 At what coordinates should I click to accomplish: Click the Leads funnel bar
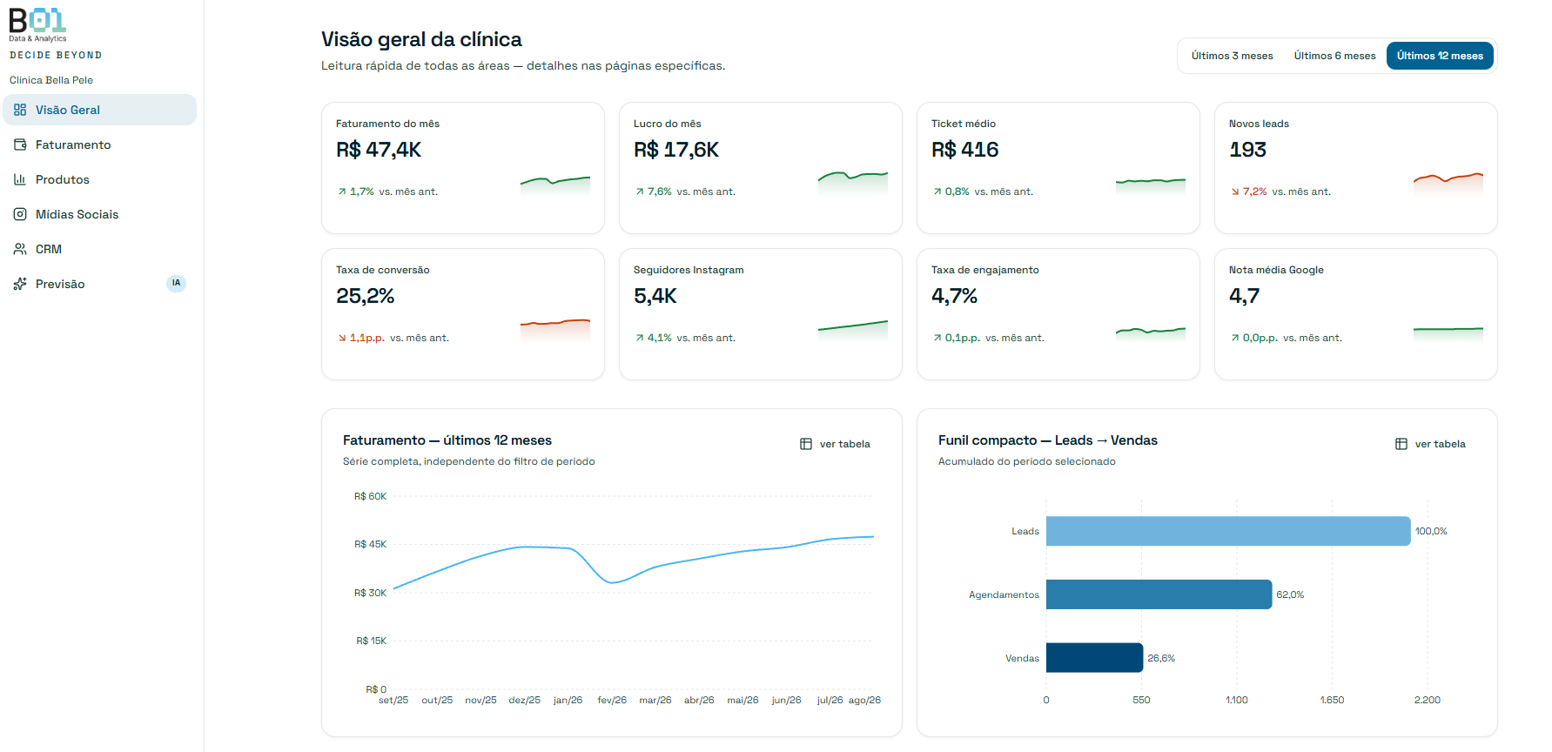coord(1228,531)
